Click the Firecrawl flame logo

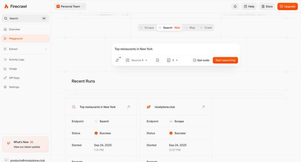6,6
